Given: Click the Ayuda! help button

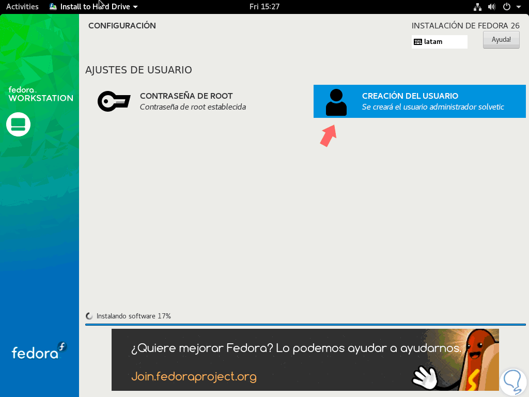Looking at the screenshot, I should tap(501, 39).
